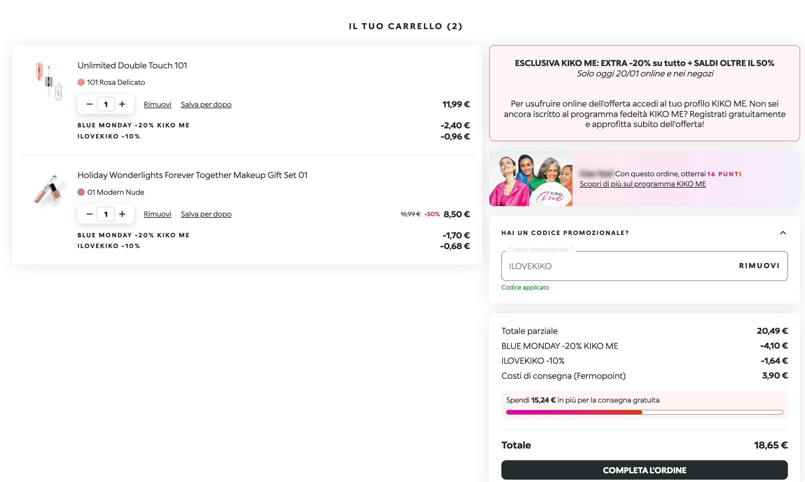The image size is (805, 482).
Task: Click quantity field for Unlimited Double Touch 101
Action: click(x=106, y=104)
